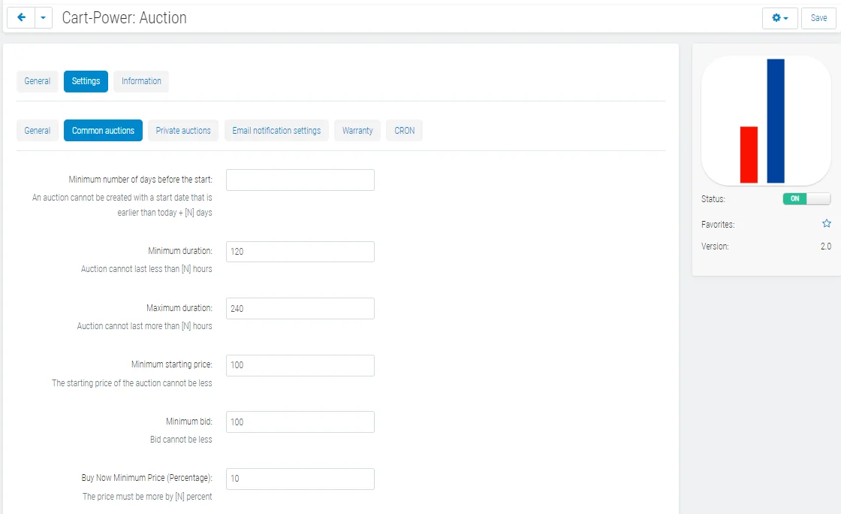Click the Favorites label
841x514 pixels.
point(718,224)
